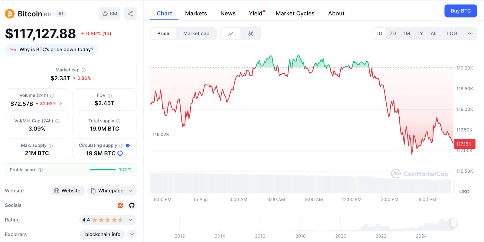Viewport: 484px width, 242px height.
Task: Select the 7D time range
Action: (393, 33)
